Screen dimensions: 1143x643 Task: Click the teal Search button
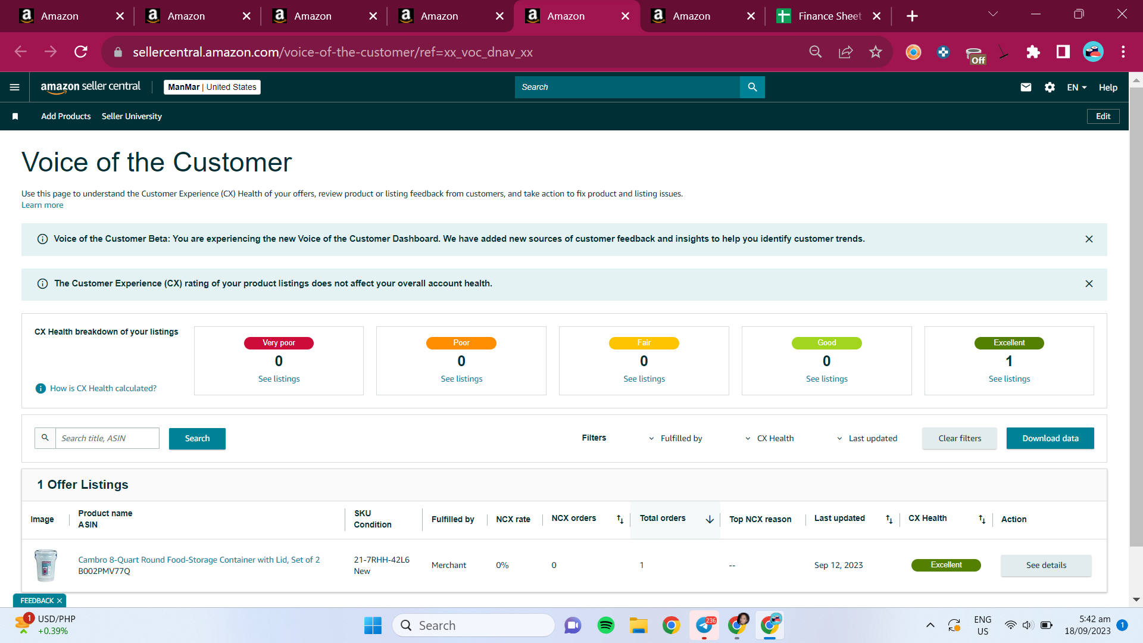click(x=197, y=439)
